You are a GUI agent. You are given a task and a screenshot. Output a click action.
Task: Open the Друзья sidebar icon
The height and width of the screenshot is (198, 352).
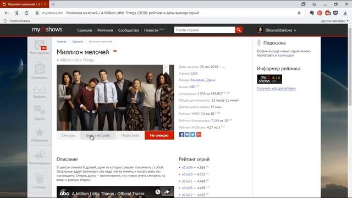pyautogui.click(x=40, y=113)
